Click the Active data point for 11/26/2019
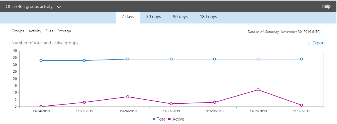337x124 pixels. pyautogui.click(x=128, y=97)
